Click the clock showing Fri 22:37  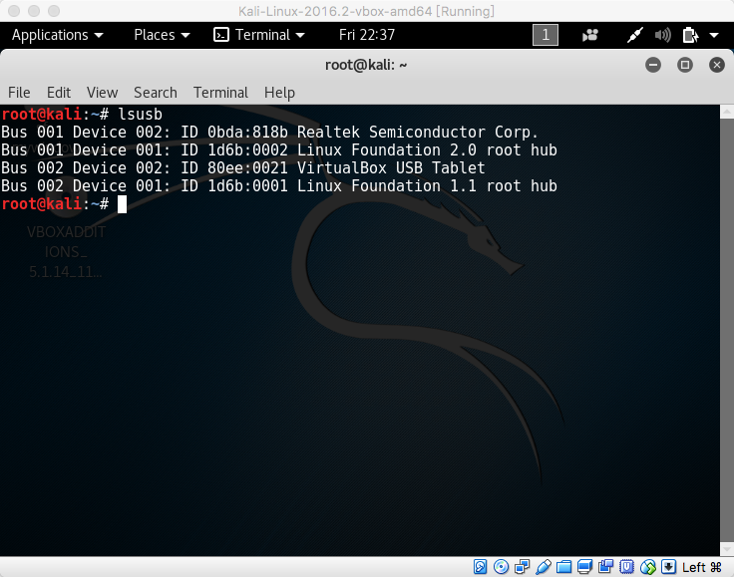coord(367,35)
